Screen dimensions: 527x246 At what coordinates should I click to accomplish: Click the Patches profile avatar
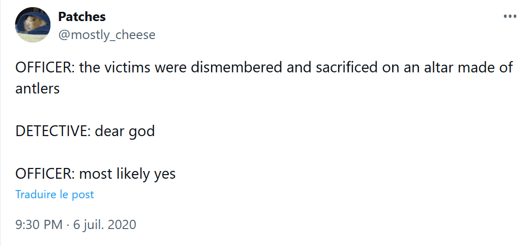click(32, 25)
